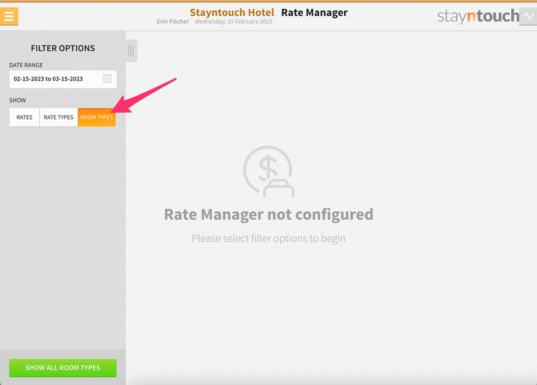This screenshot has height=385, width=537.
Task: Click the Show All Room Types button
Action: tap(62, 368)
